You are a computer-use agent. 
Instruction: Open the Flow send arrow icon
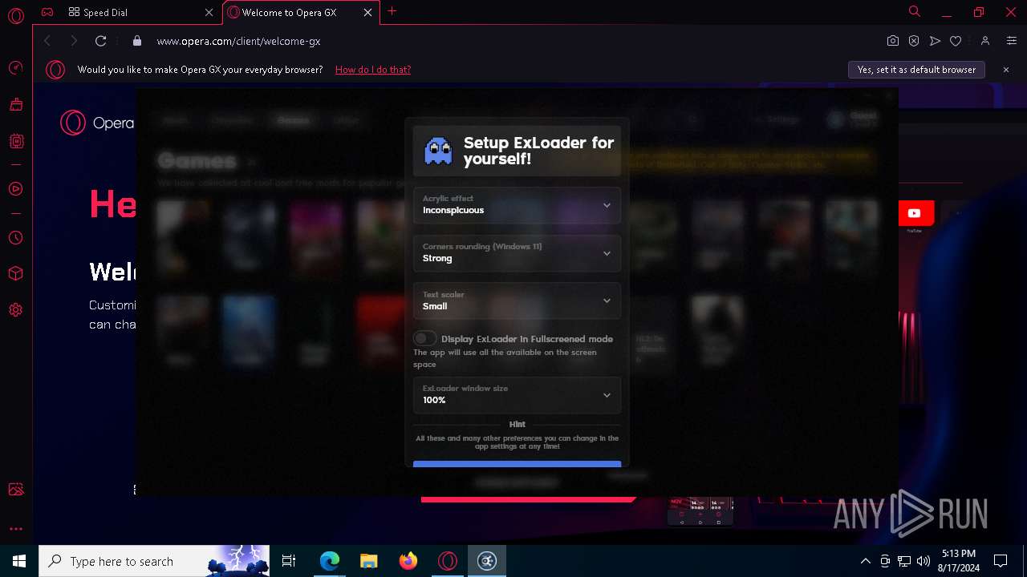click(935, 41)
